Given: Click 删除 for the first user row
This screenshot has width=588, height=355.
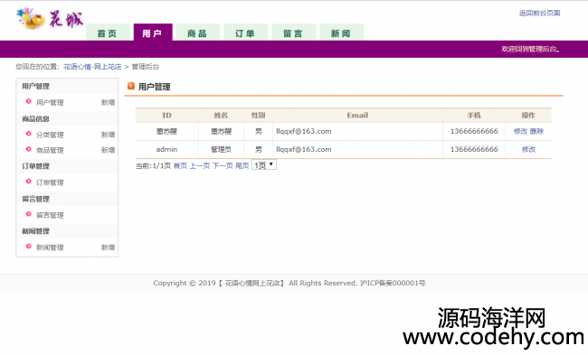Looking at the screenshot, I should click(536, 131).
